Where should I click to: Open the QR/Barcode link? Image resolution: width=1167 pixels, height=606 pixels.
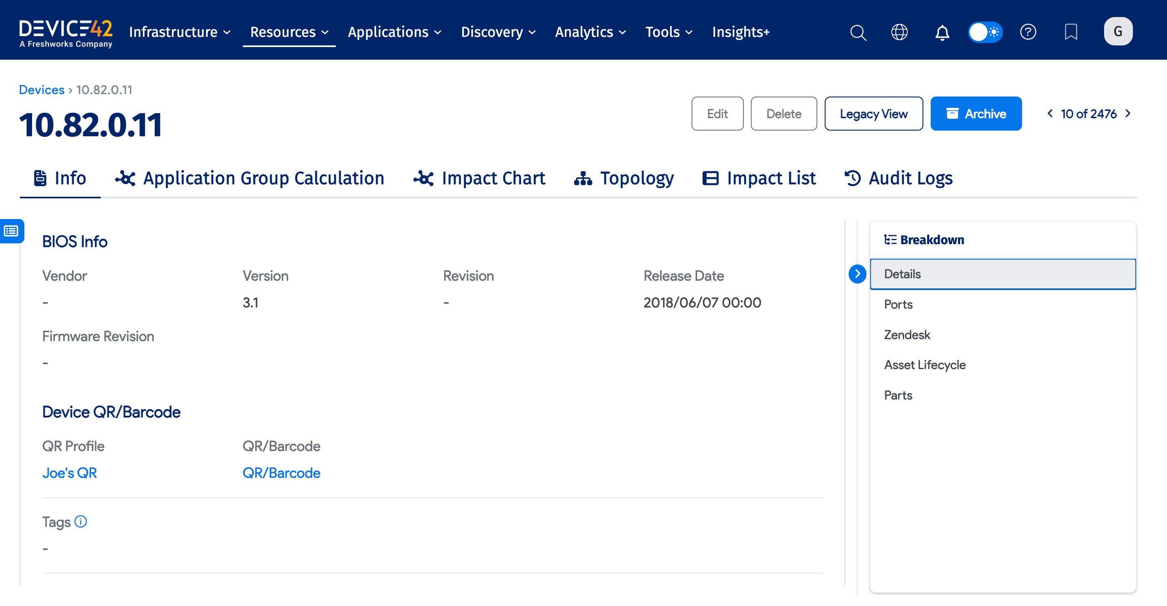(x=281, y=473)
